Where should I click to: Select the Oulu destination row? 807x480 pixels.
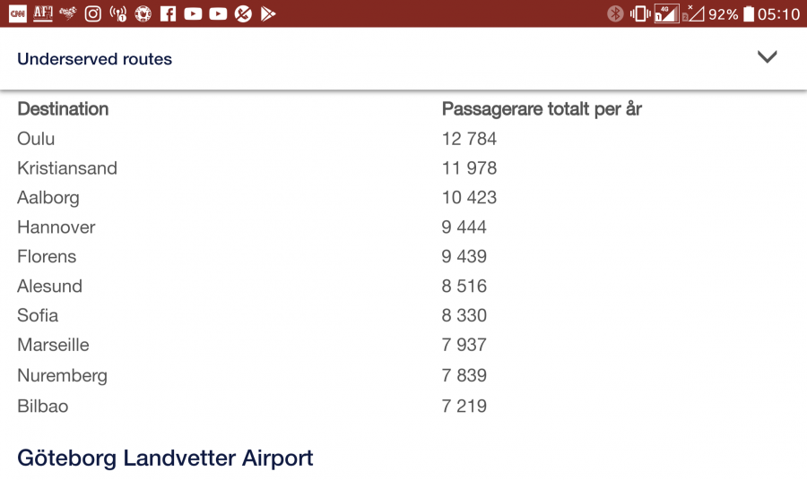36,139
